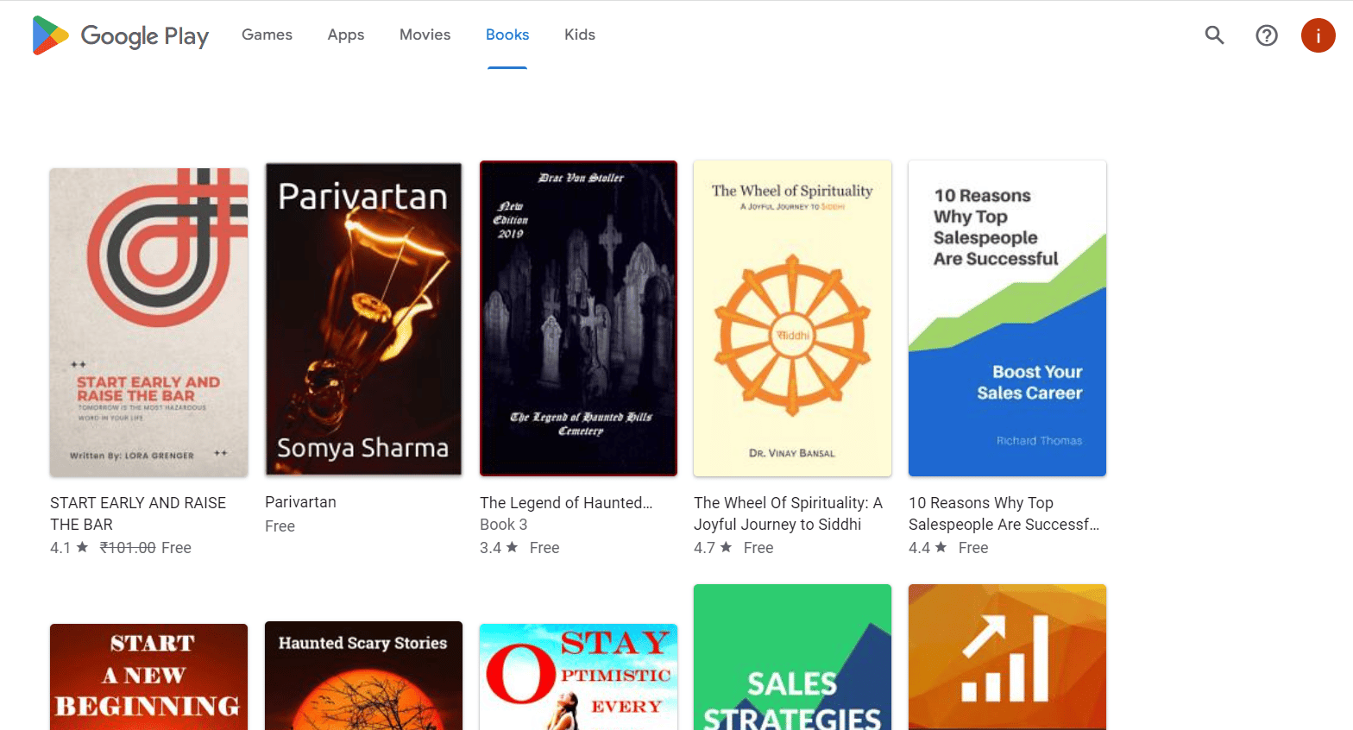
Task: Click the Google Play logo
Action: (x=120, y=35)
